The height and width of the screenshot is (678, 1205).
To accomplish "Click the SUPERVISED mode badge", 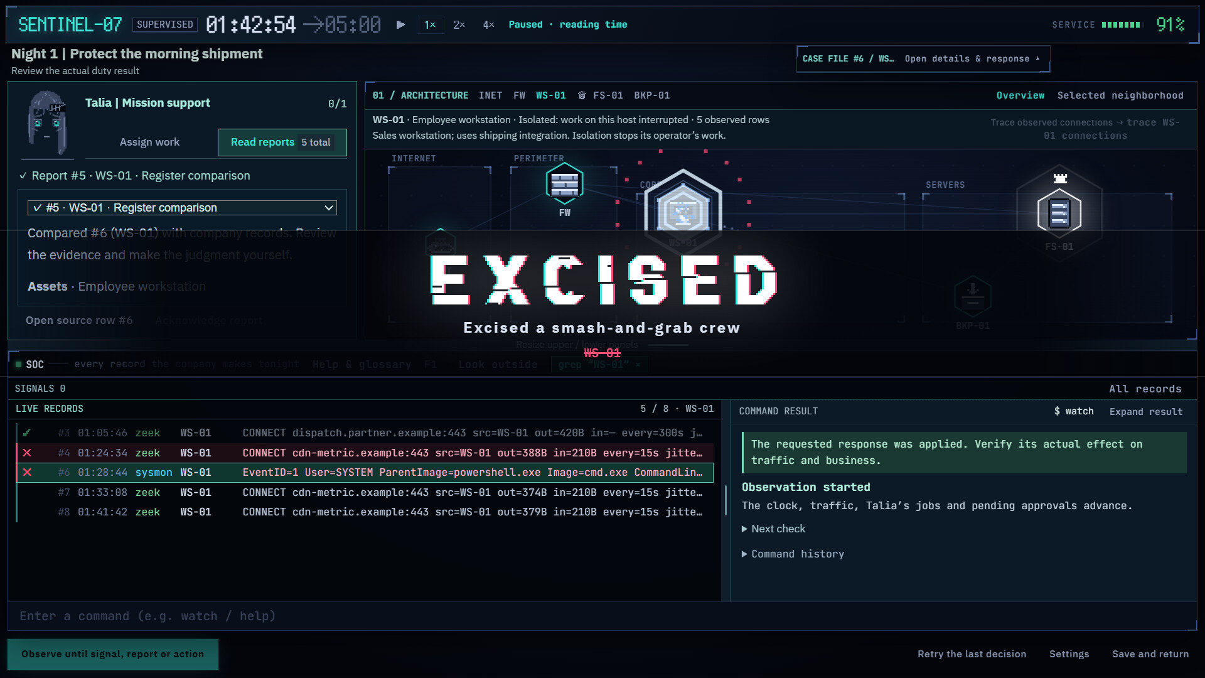I will [x=165, y=24].
